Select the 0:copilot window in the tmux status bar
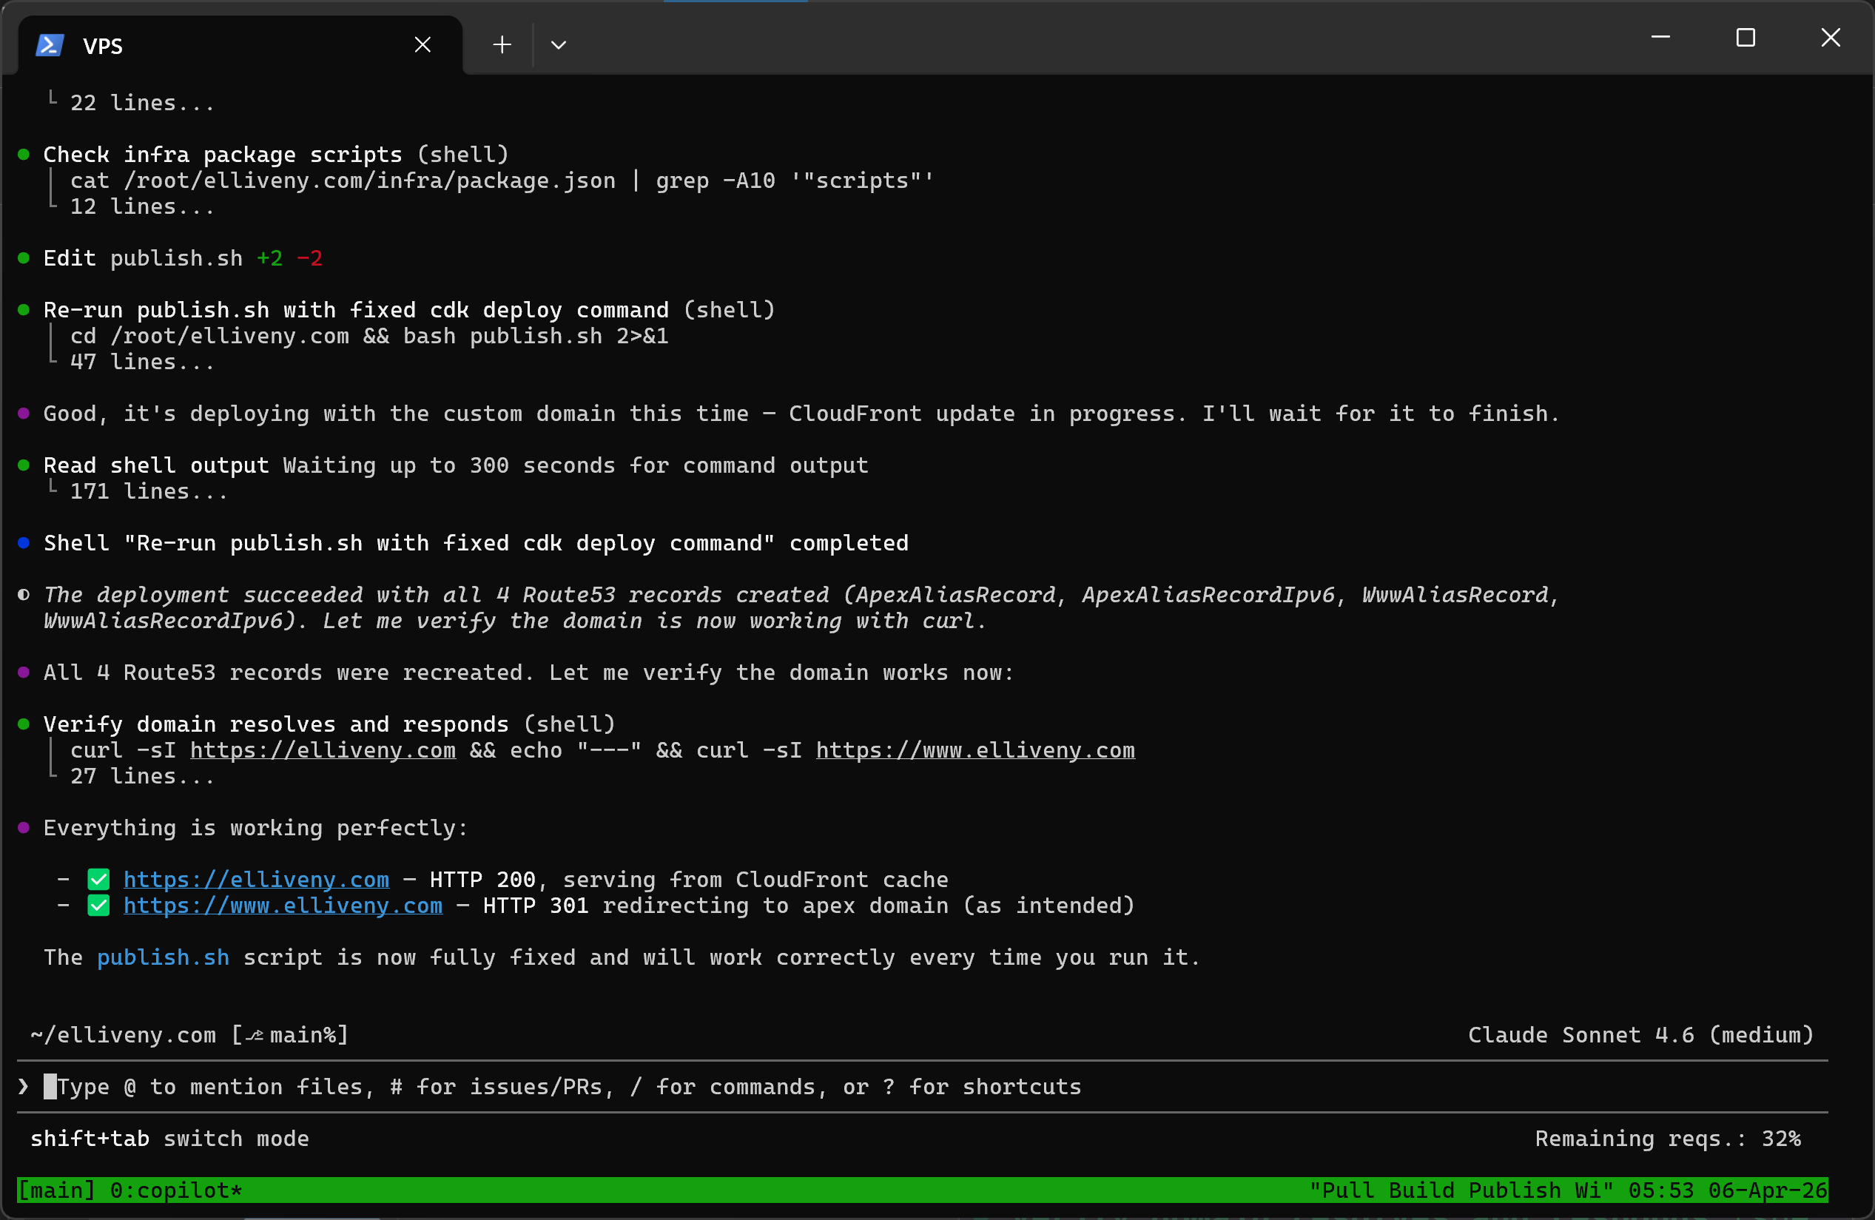 click(x=176, y=1190)
